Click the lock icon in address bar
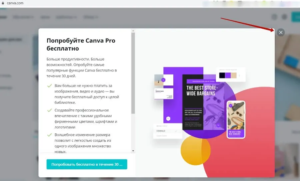Image resolution: width=300 pixels, height=181 pixels. 3,3
